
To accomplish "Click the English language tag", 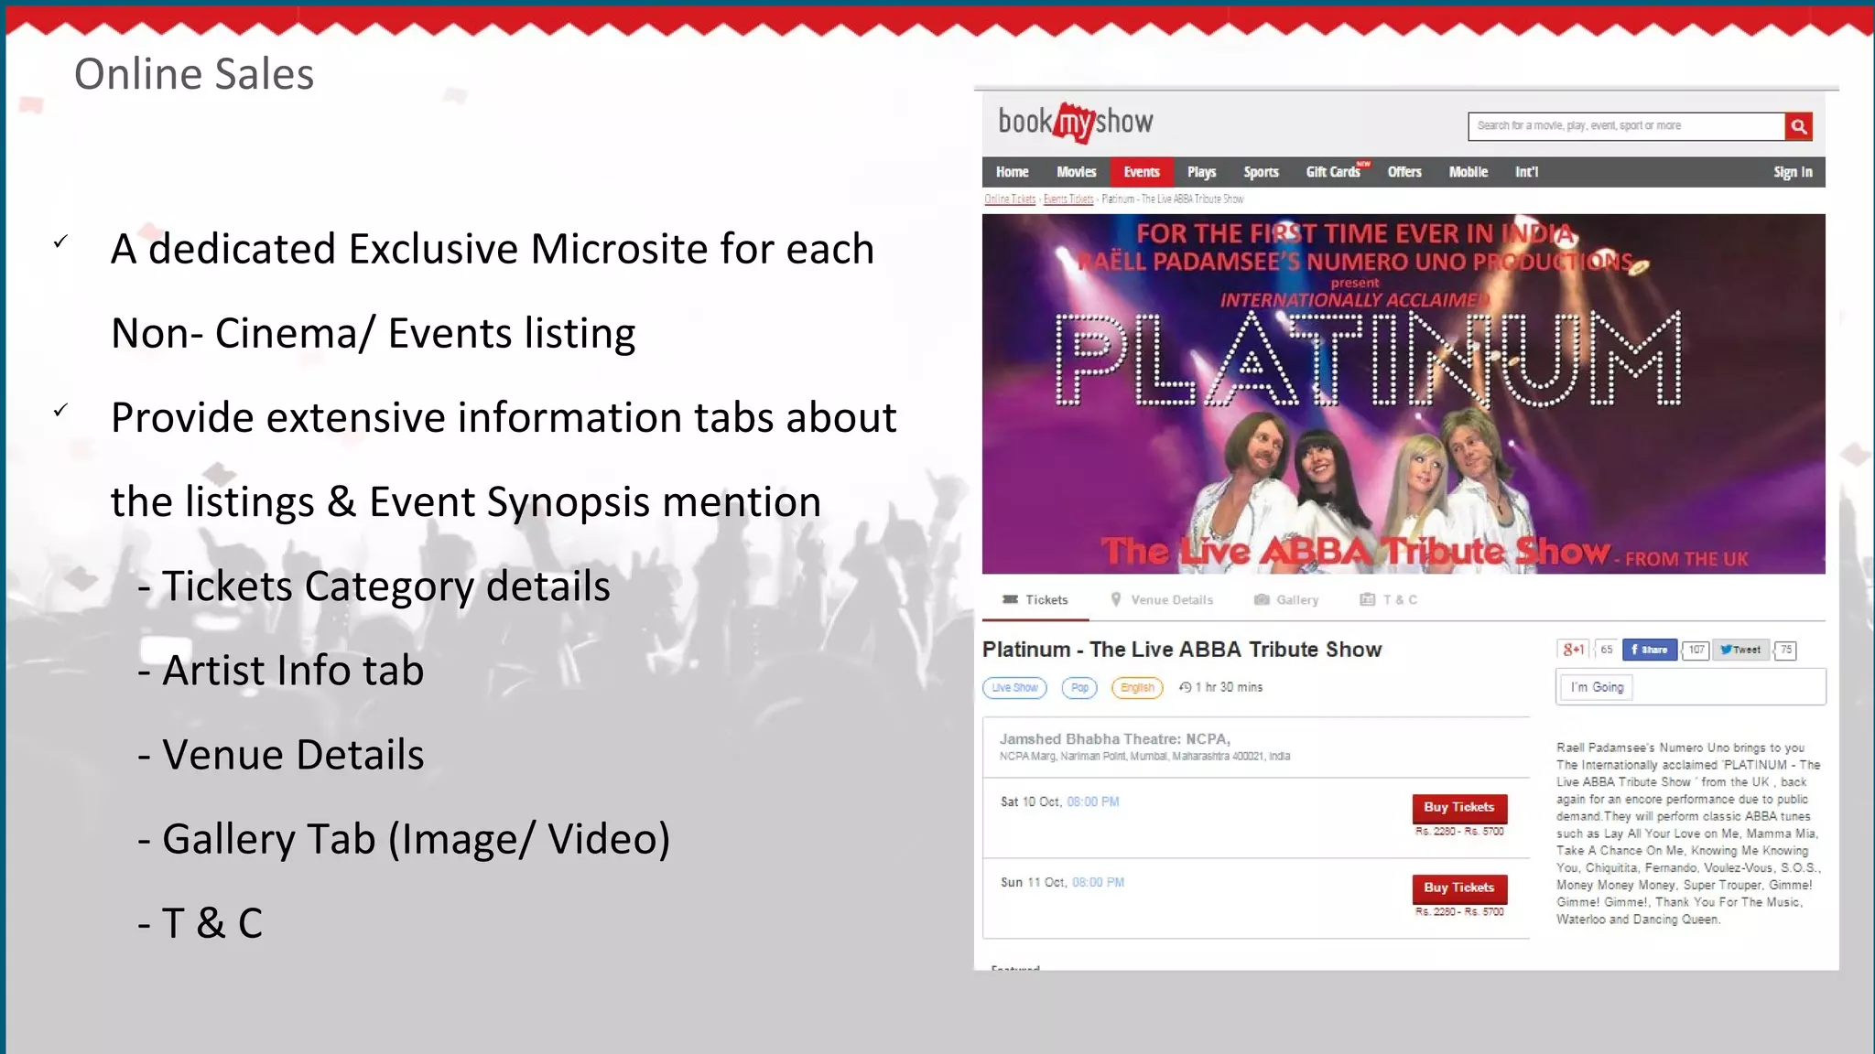I will [x=1137, y=688].
